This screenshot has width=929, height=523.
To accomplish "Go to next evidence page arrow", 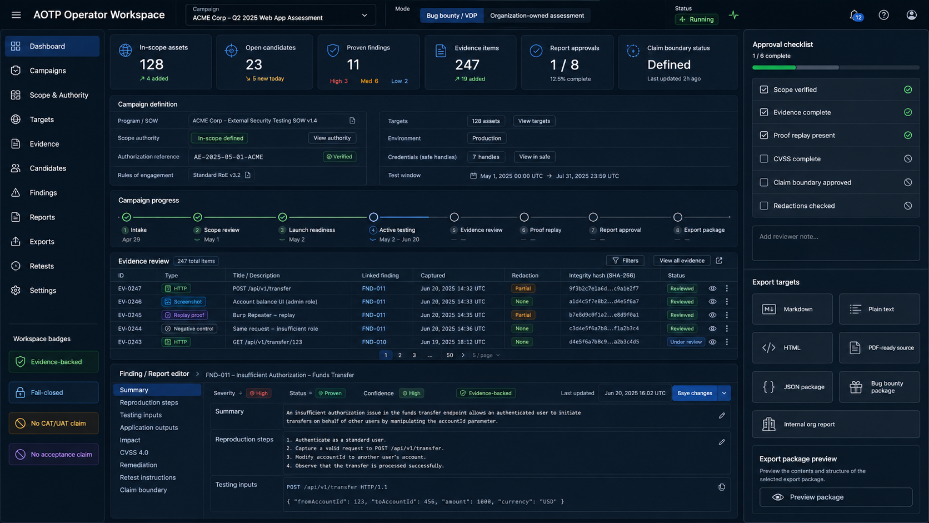I will click(463, 355).
